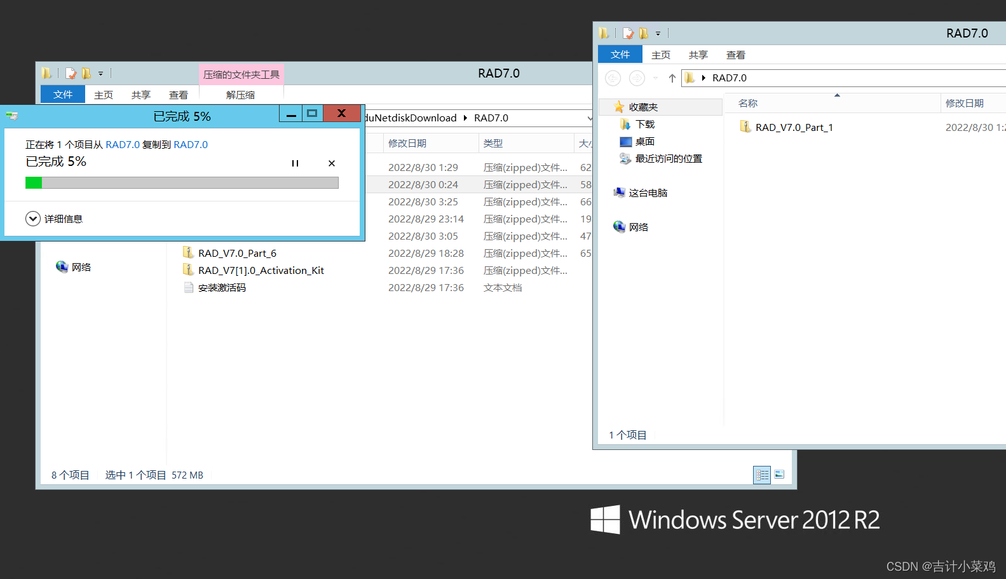Select RAD_V7.0_Part_1 in right window
This screenshot has height=579, width=1006.
794,128
